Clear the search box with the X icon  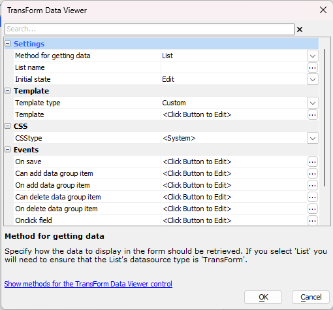click(300, 29)
